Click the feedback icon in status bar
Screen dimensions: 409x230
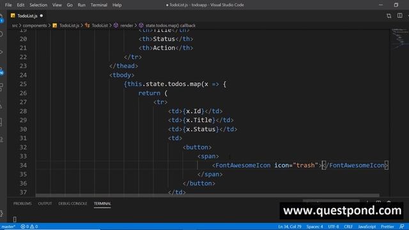[402, 227]
